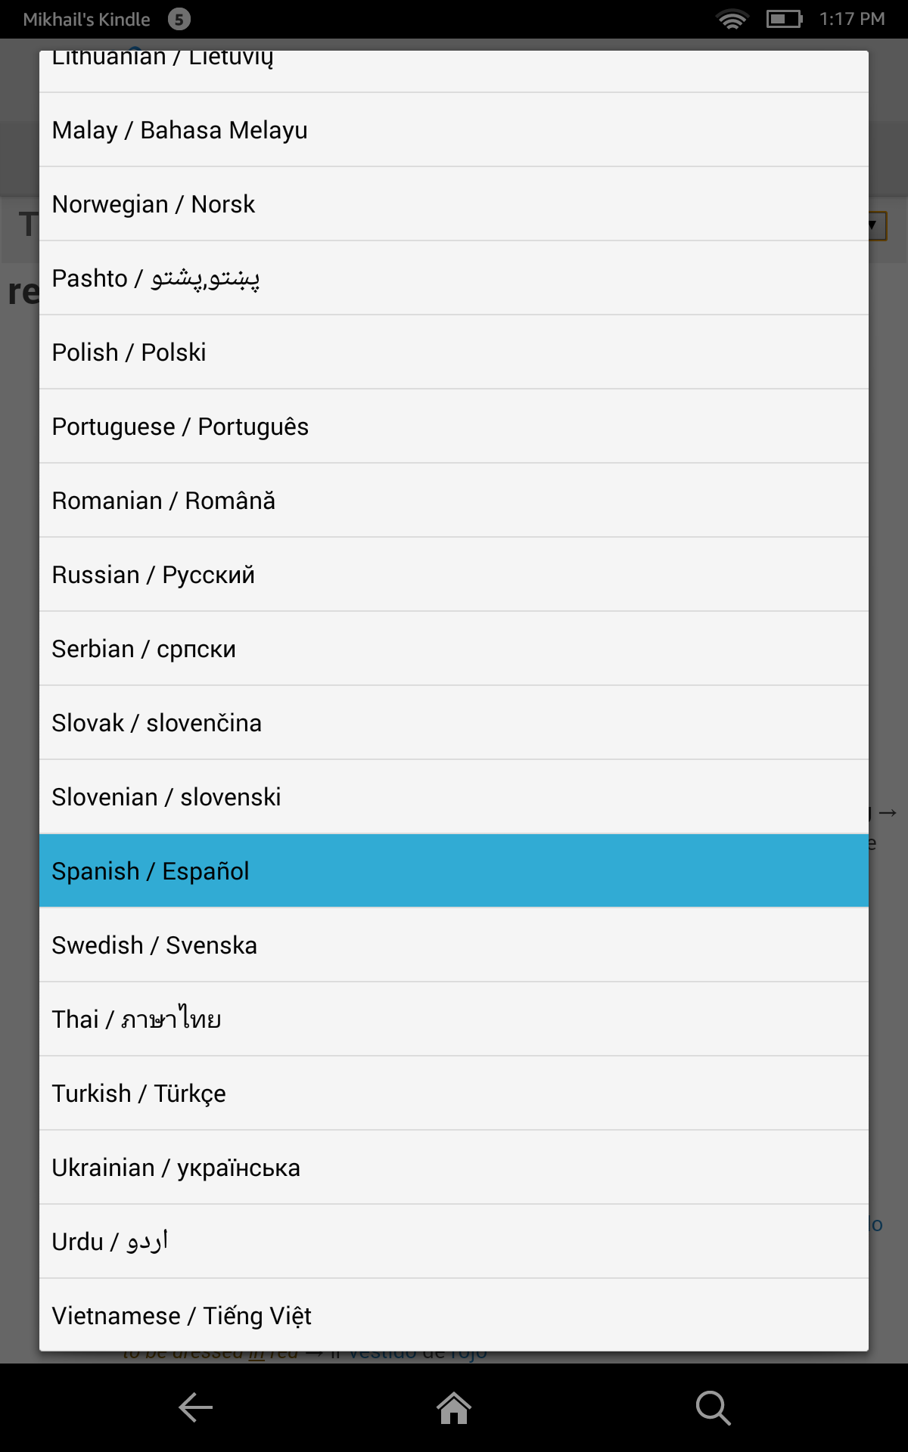The height and width of the screenshot is (1452, 908).
Task: Pick Swedish / Svenska
Action: (x=454, y=945)
